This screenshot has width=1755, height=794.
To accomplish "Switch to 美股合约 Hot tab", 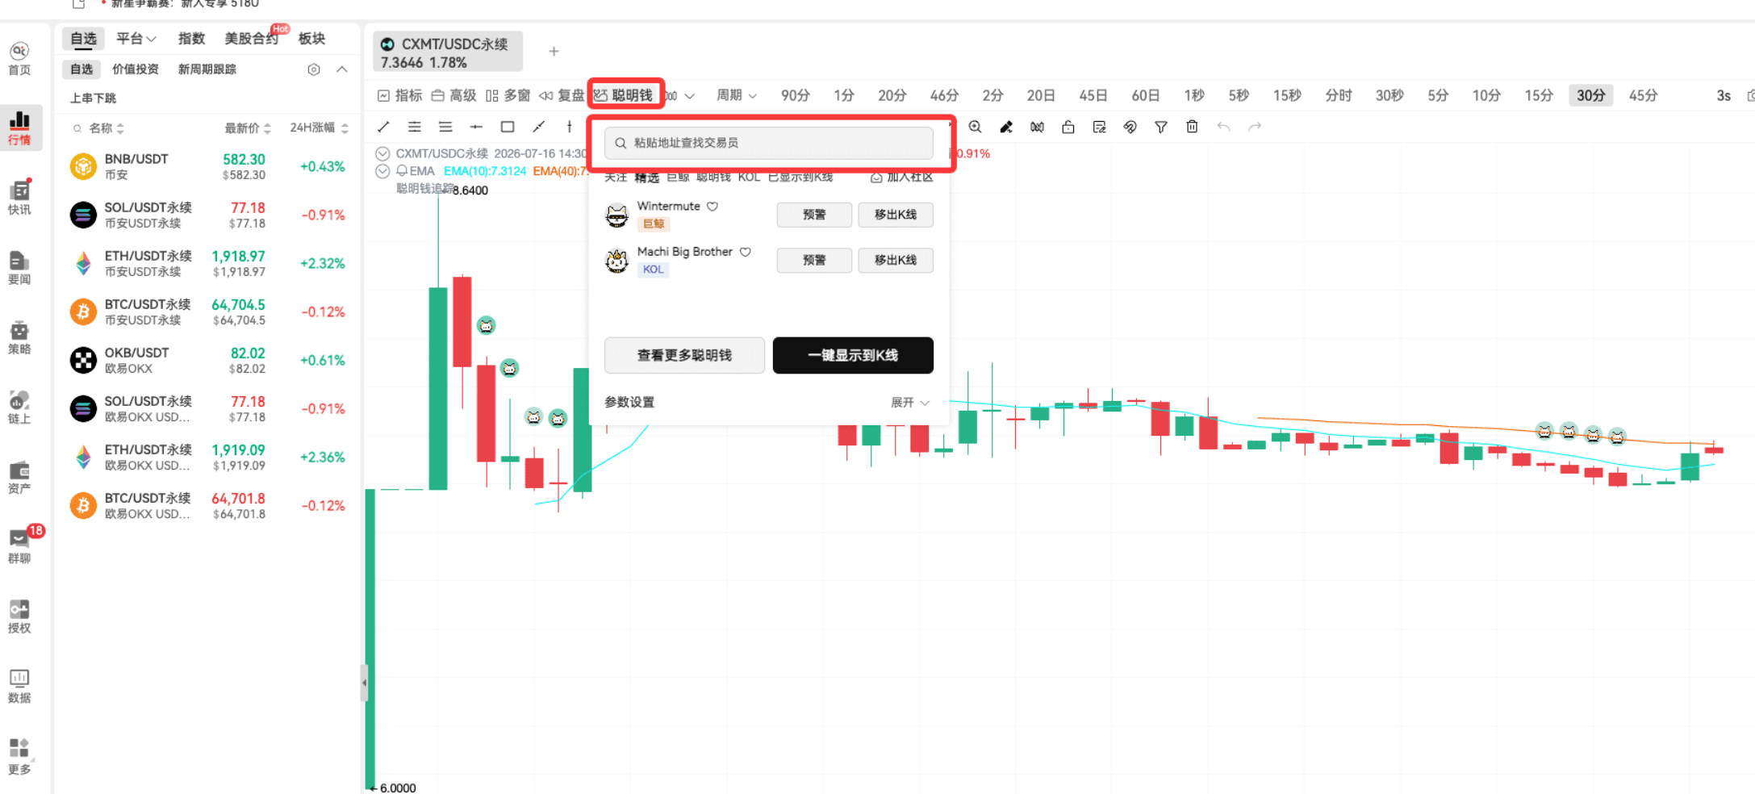I will pos(253,39).
